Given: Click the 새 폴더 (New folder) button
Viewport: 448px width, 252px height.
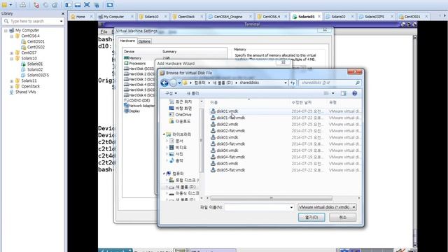Looking at the screenshot, I should point(193,93).
